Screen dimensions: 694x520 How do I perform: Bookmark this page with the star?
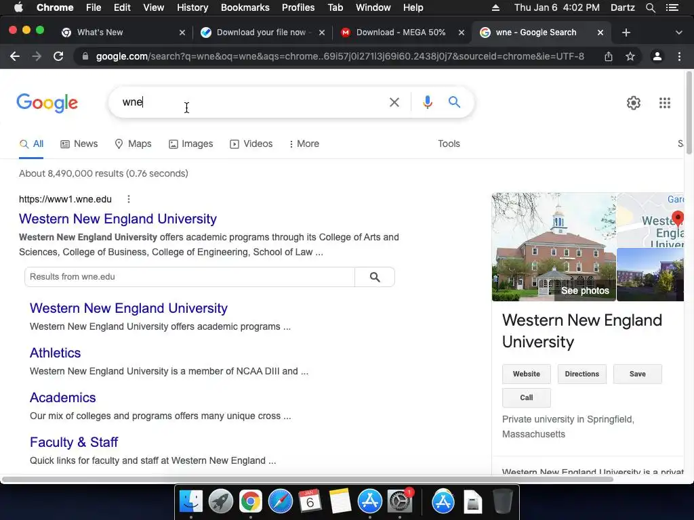(630, 56)
